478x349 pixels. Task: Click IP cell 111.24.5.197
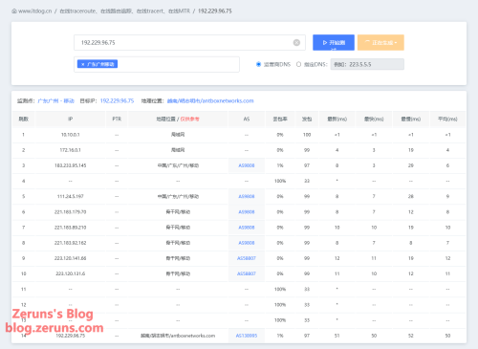click(x=70, y=197)
